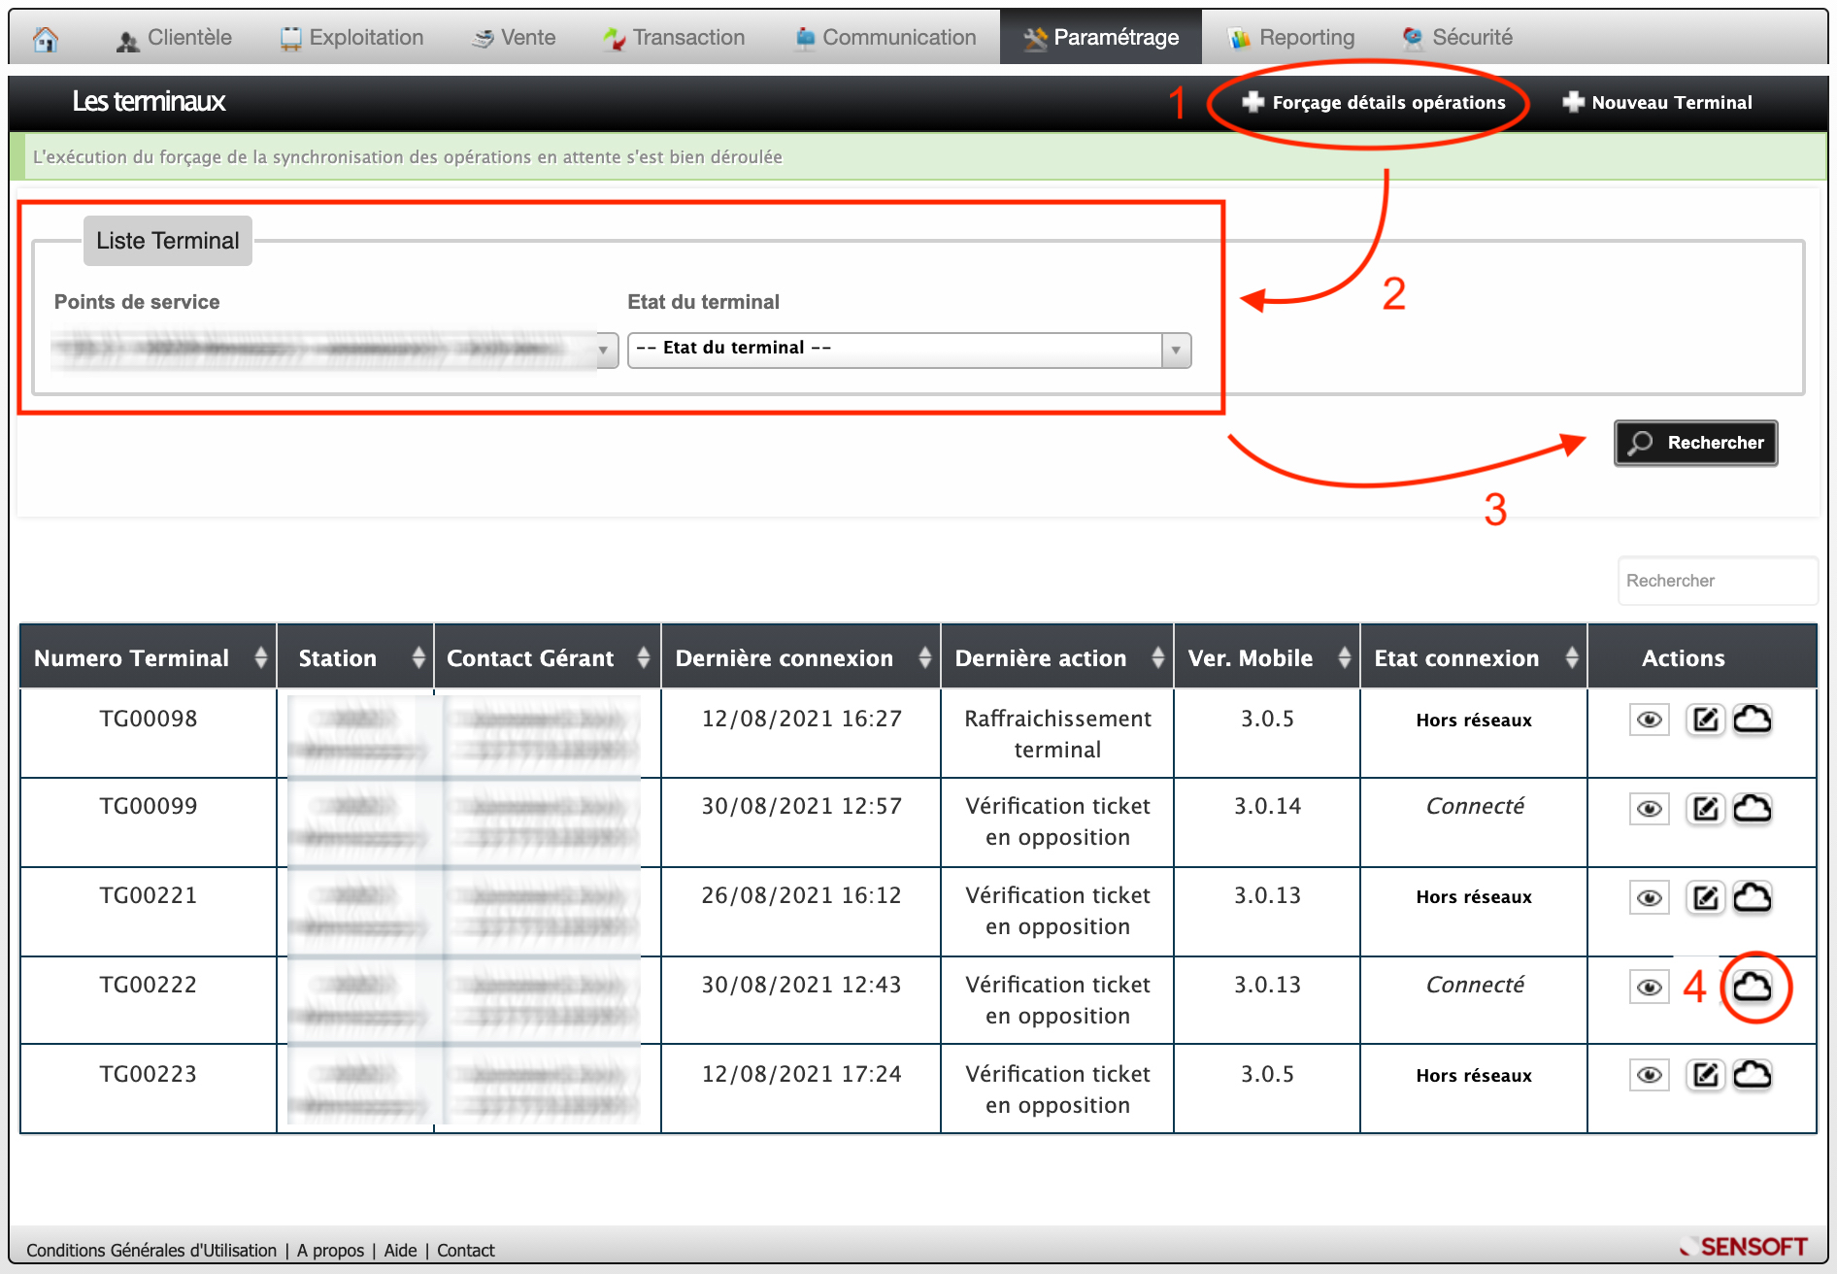View details of TG00098 via eye icon
This screenshot has width=1837, height=1274.
click(x=1649, y=720)
